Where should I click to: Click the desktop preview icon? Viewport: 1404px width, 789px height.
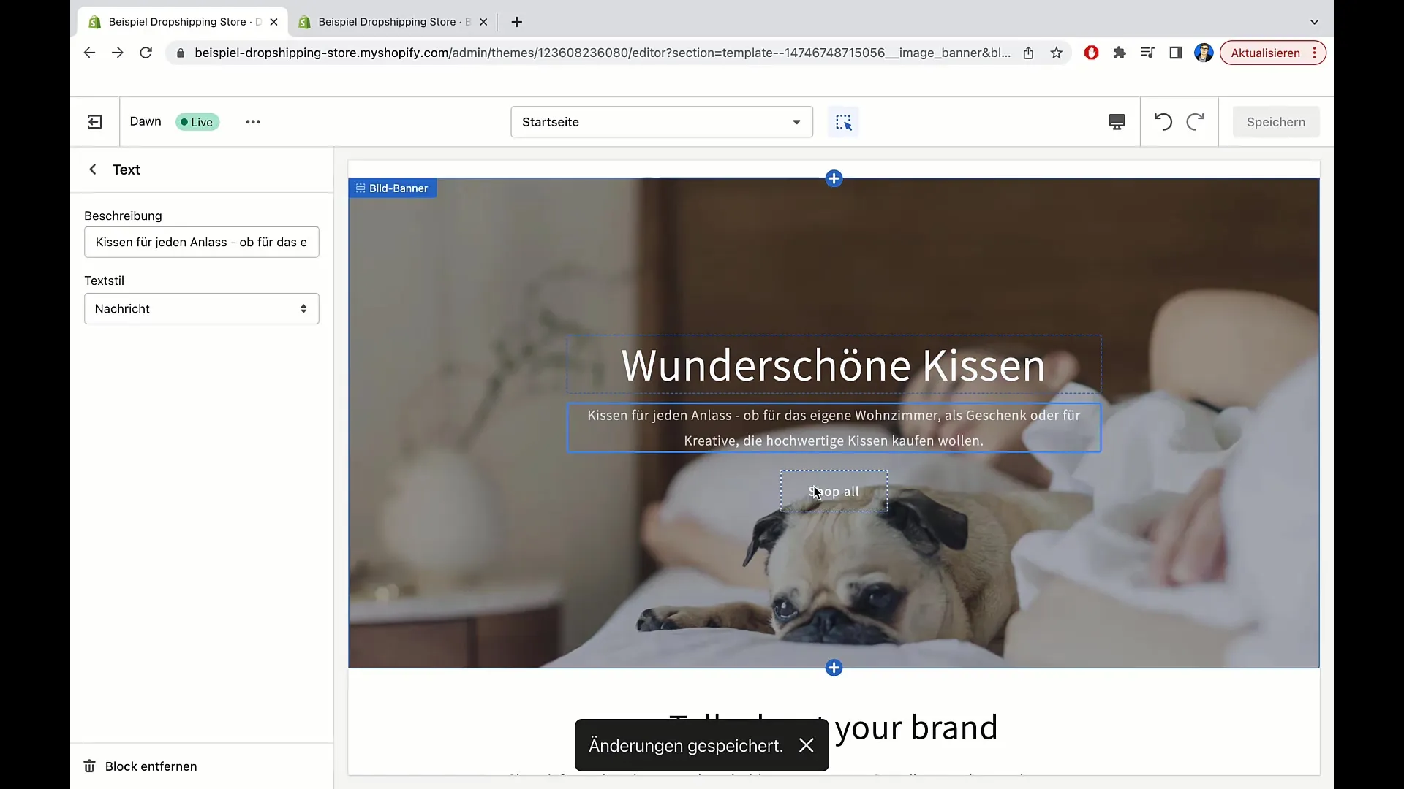[1117, 121]
